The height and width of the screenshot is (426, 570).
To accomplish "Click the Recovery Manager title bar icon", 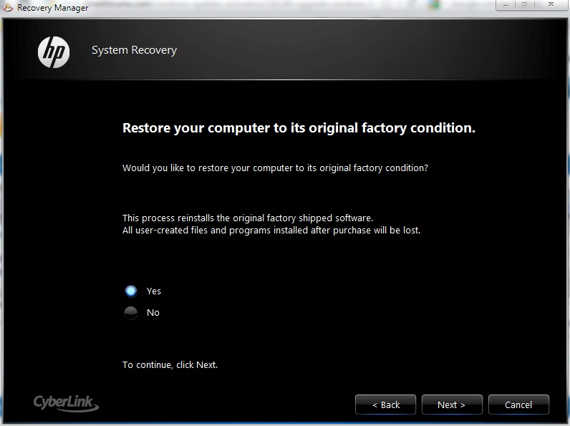I will pos(8,7).
